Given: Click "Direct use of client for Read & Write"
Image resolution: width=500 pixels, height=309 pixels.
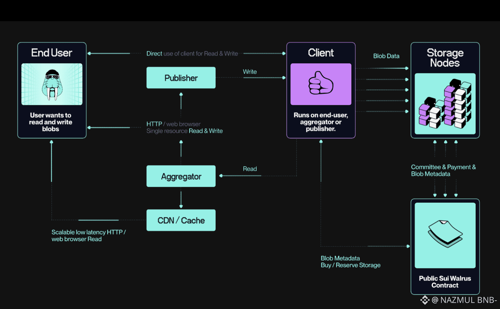Looking at the screenshot, I should (x=192, y=54).
